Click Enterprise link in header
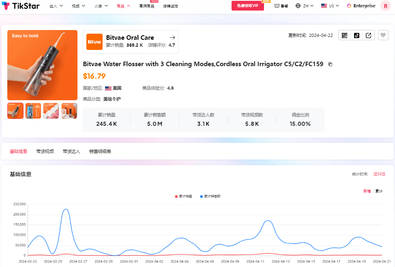The image size is (395, 267). (364, 6)
